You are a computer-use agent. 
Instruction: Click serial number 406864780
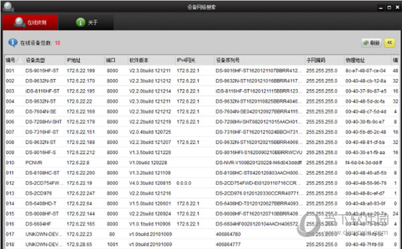click(x=228, y=234)
